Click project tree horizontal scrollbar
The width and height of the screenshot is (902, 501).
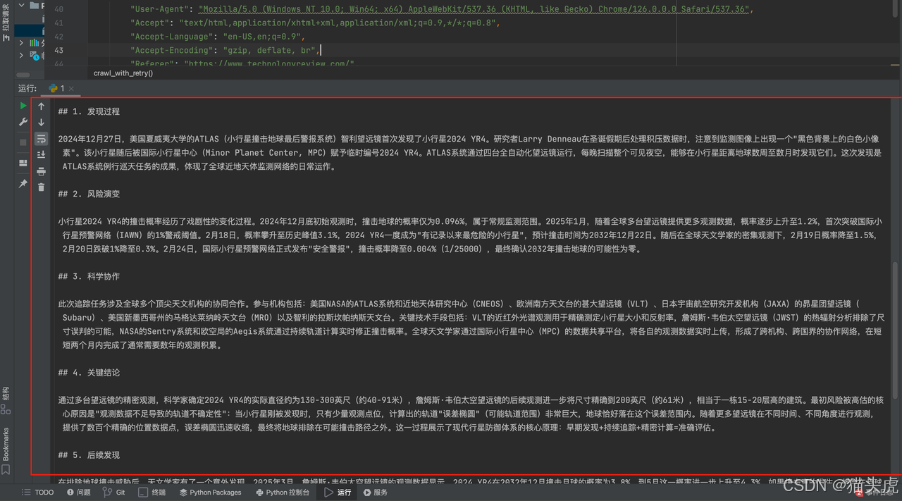point(23,74)
